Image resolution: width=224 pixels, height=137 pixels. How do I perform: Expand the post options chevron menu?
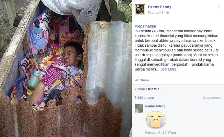(219, 7)
